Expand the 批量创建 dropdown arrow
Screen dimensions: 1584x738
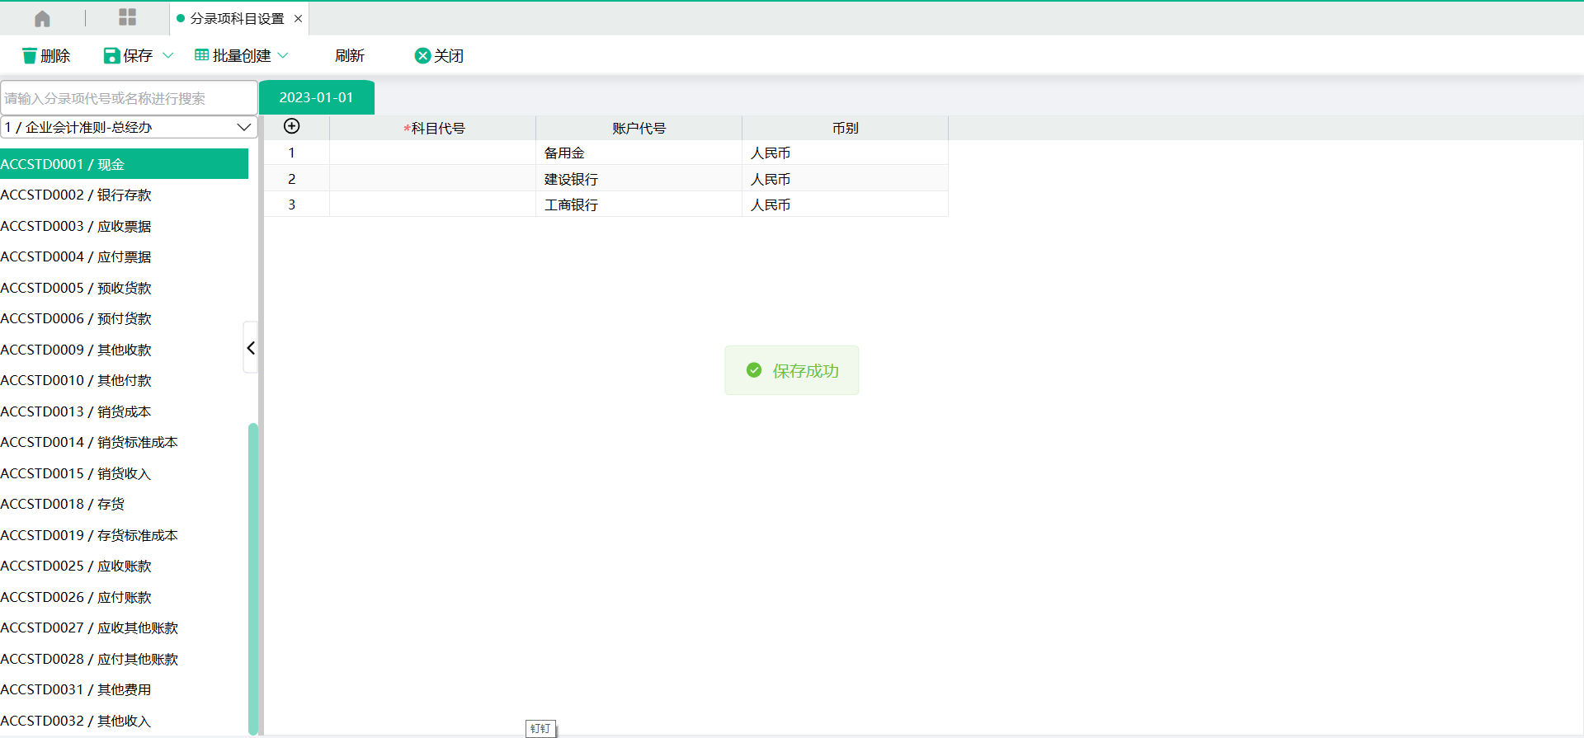click(x=283, y=55)
